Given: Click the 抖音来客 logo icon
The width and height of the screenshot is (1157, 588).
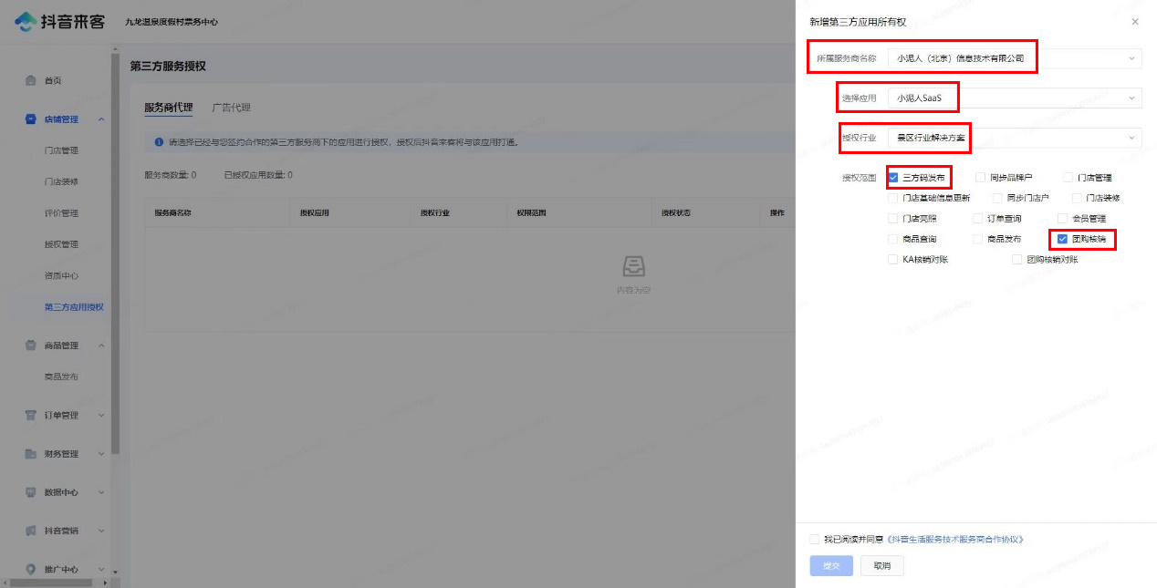Looking at the screenshot, I should (x=26, y=21).
